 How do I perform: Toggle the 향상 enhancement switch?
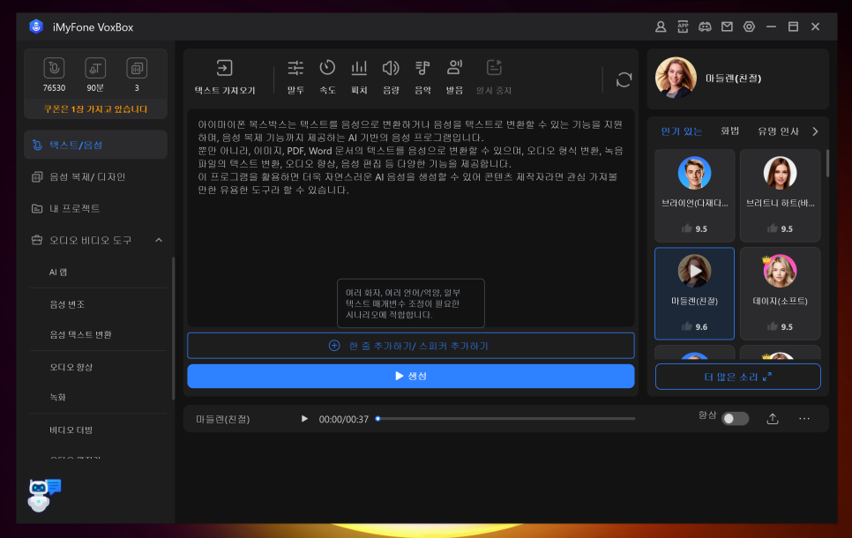pos(736,418)
